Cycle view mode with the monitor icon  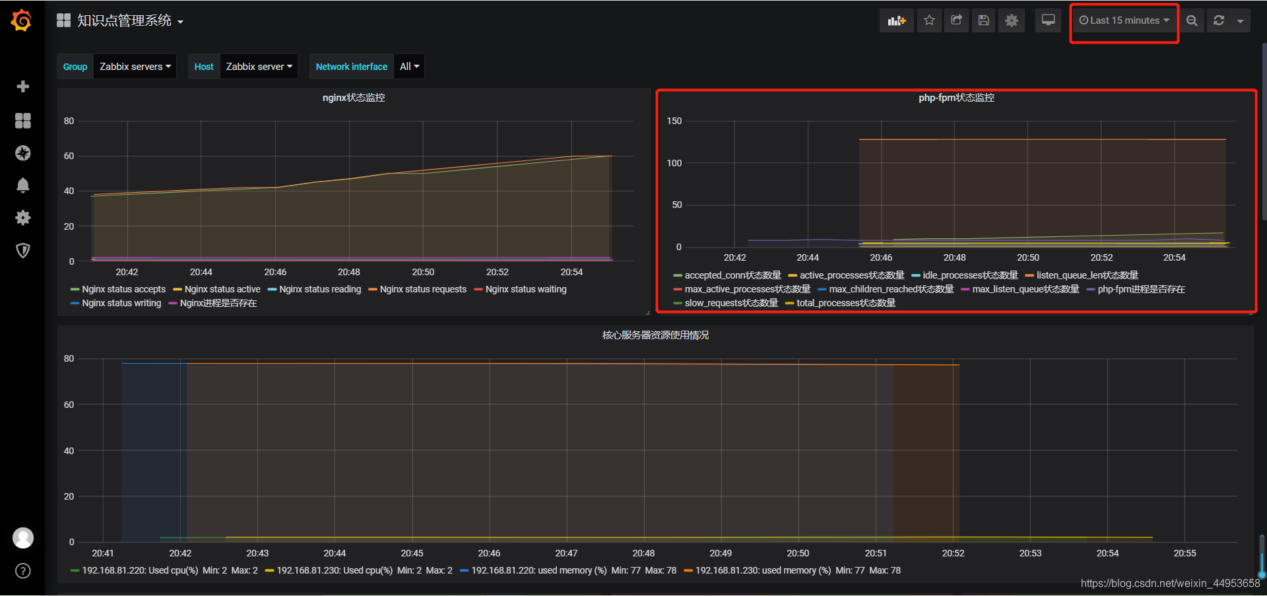click(1048, 20)
